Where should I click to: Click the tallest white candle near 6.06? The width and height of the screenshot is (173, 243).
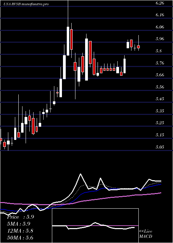[68, 41]
